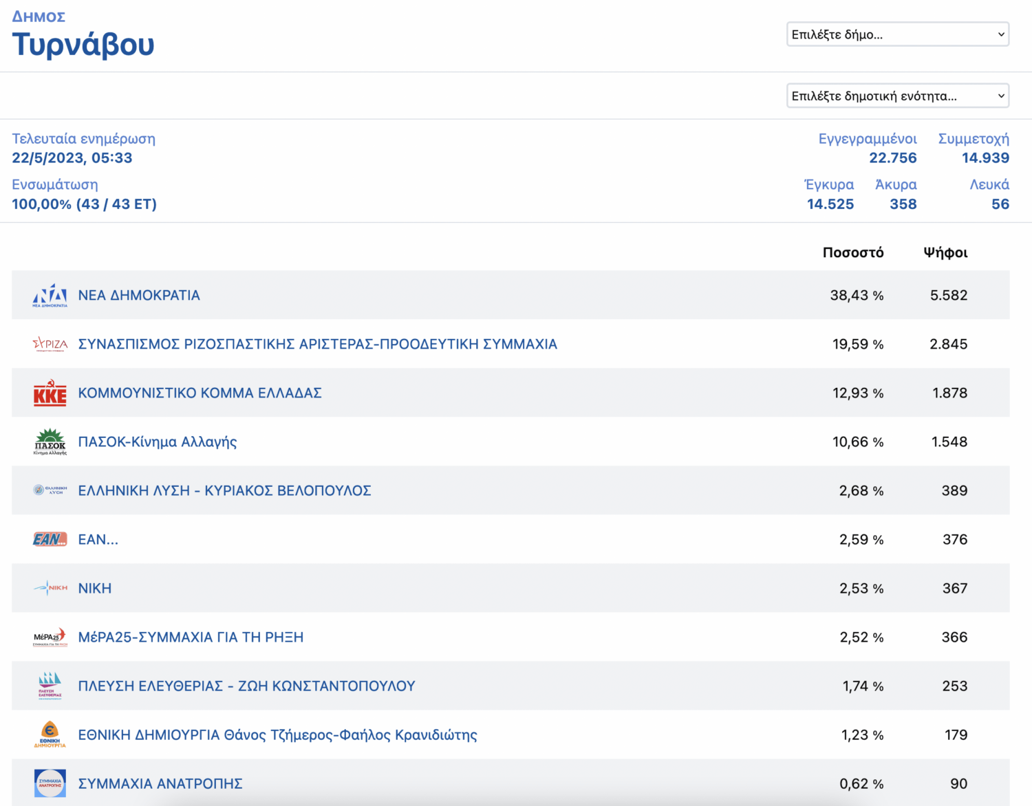Click the 389 votes cell
Image resolution: width=1032 pixels, height=806 pixels.
coord(954,490)
